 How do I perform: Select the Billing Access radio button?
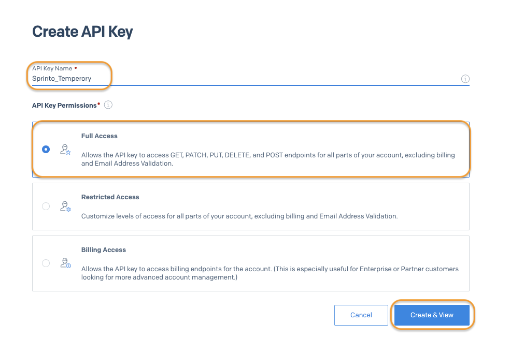(x=46, y=263)
